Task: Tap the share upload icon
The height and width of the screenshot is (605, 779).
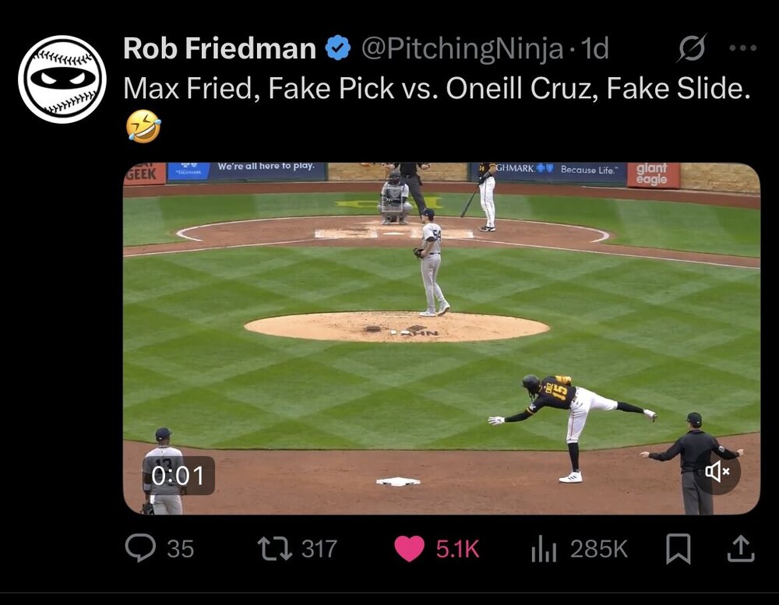Action: click(741, 548)
